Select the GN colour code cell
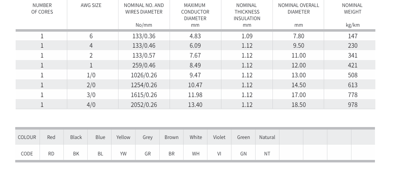 coord(244,154)
